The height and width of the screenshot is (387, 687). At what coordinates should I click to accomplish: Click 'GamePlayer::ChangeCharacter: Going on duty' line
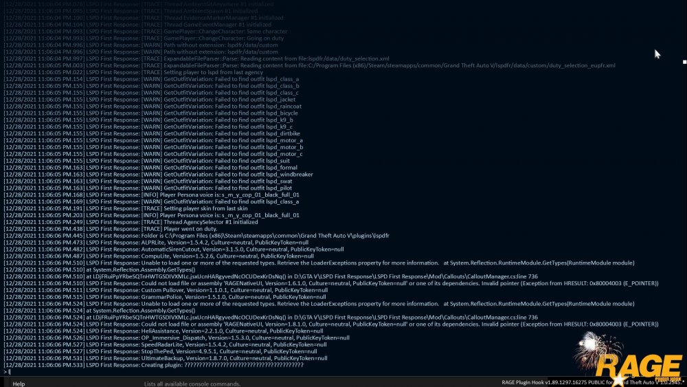144,38
